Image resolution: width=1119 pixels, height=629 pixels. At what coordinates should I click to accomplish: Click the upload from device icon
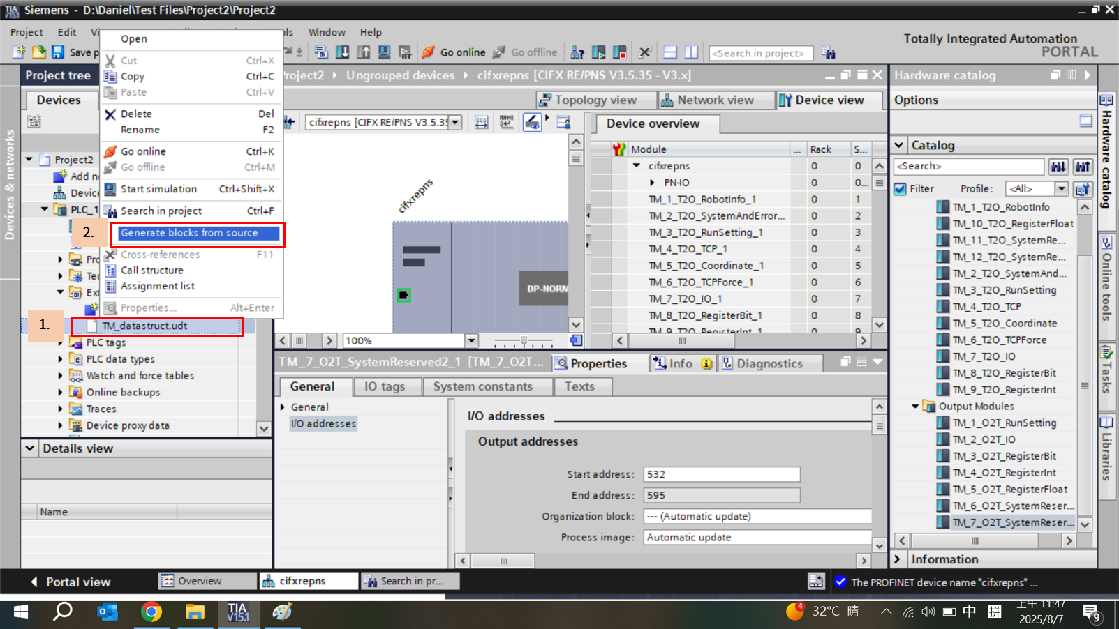click(364, 52)
